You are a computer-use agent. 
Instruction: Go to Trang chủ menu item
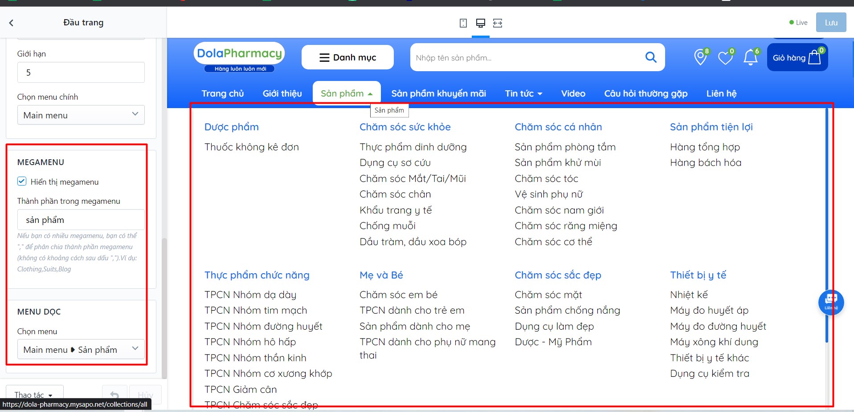(x=223, y=93)
